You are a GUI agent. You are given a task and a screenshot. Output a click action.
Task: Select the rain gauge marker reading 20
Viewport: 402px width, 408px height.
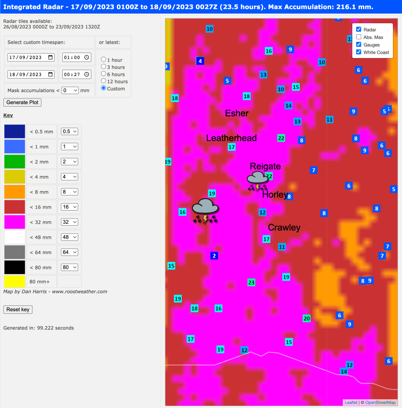coord(306,318)
